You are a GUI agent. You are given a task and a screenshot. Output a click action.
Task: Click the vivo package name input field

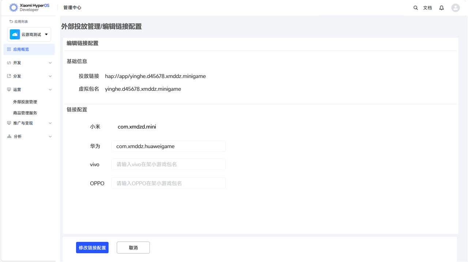click(x=168, y=164)
